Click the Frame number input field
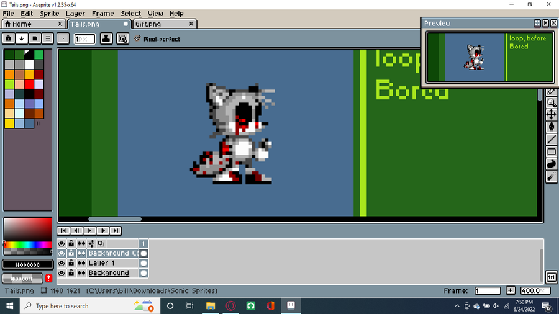The width and height of the screenshot is (559, 314). click(488, 290)
